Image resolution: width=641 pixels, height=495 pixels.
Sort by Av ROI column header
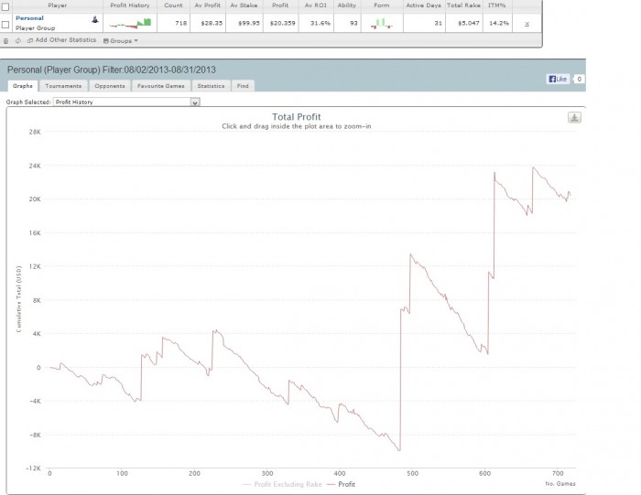pyautogui.click(x=316, y=5)
